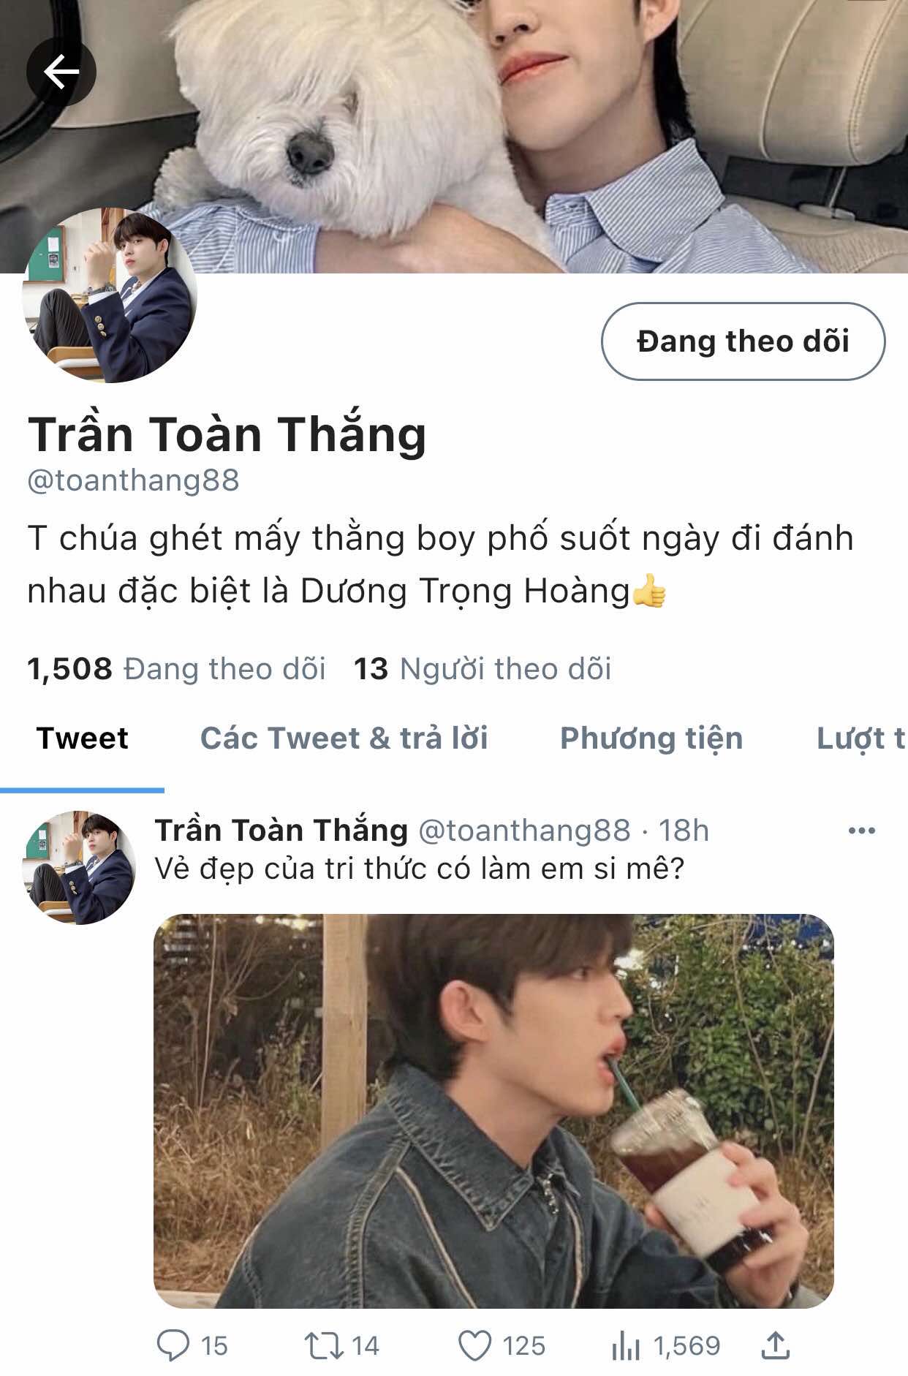
Task: Select the Phương tiện tab
Action: [651, 738]
